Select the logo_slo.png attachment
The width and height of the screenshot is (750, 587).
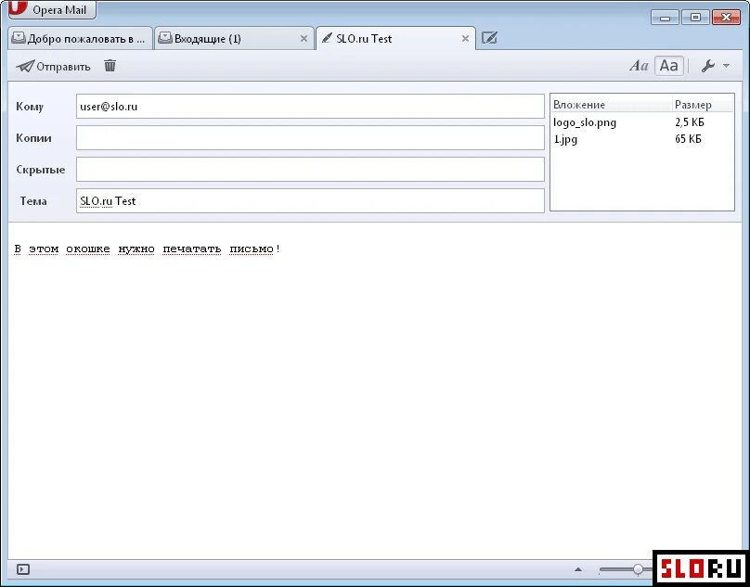tap(585, 122)
